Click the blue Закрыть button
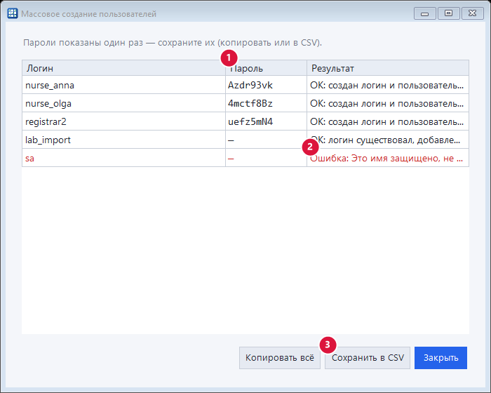 point(440,358)
